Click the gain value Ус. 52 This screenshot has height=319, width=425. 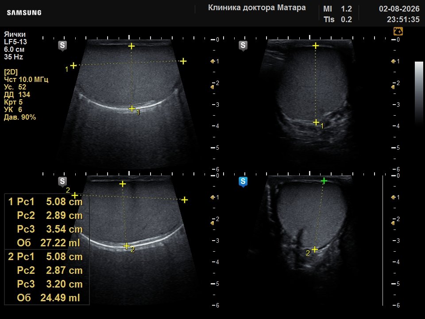[15, 87]
